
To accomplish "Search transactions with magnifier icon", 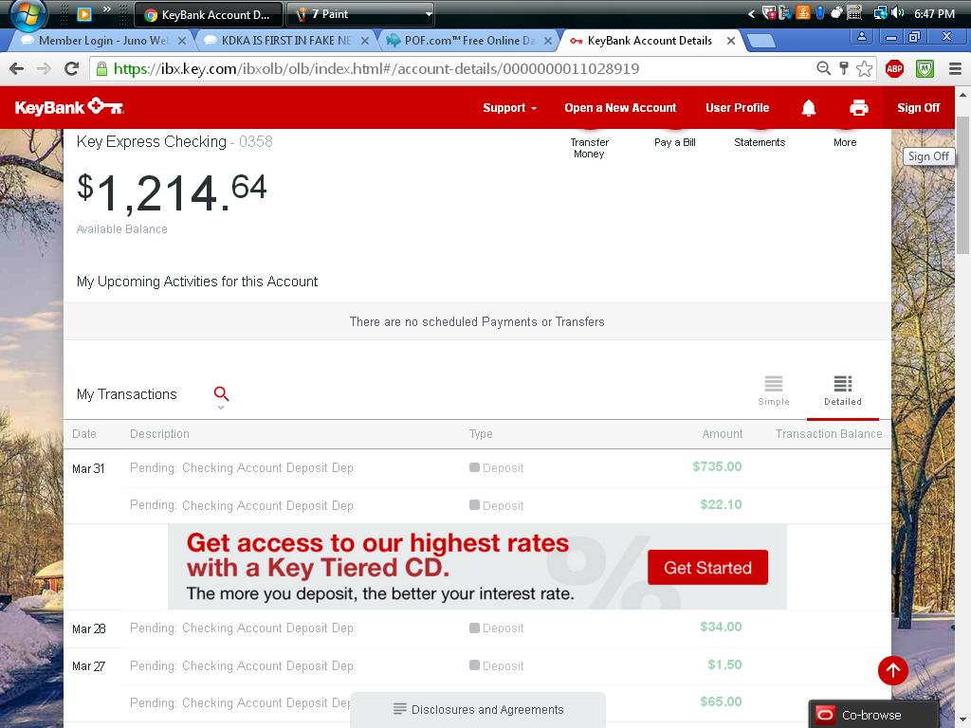I will coord(221,393).
